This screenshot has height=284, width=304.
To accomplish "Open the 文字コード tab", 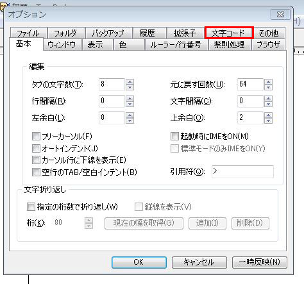I will [x=229, y=33].
